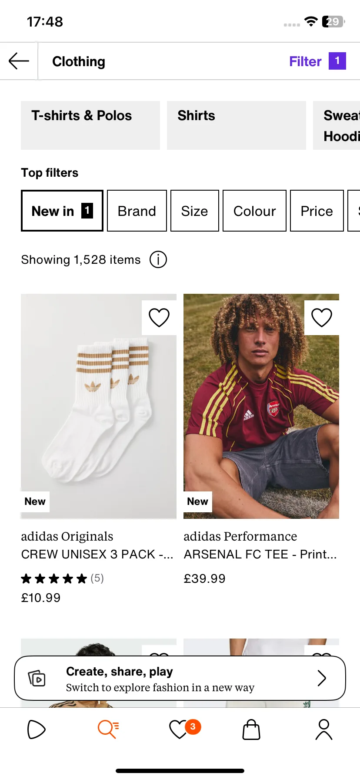360x780 pixels.
Task: Expand the Size filter
Action: pyautogui.click(x=195, y=211)
